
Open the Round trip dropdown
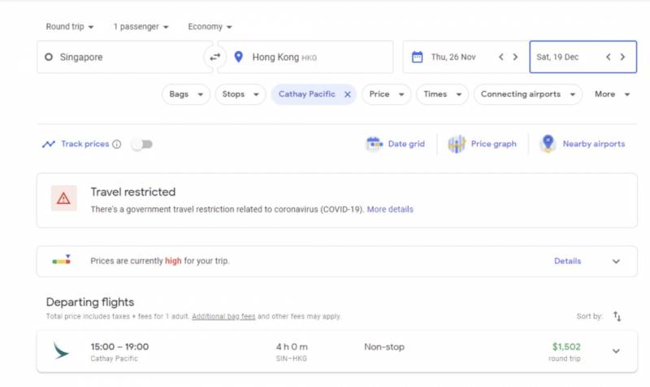point(69,27)
